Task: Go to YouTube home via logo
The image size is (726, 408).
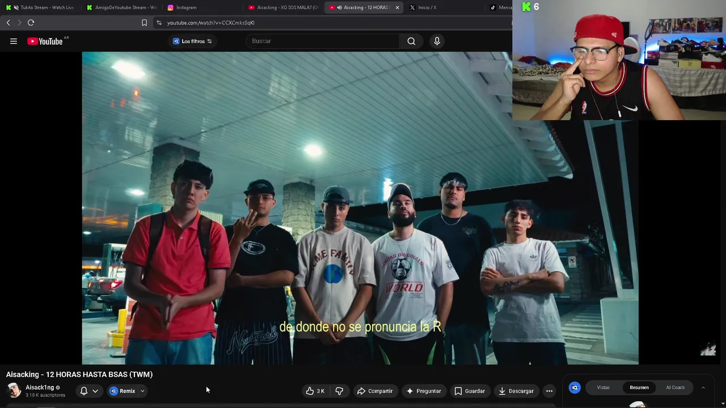Action: tap(45, 41)
